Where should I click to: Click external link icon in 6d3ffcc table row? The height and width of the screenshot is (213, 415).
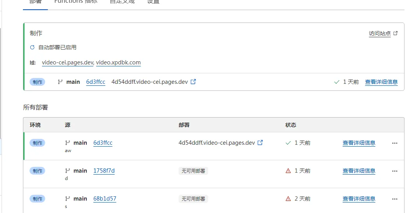click(260, 143)
